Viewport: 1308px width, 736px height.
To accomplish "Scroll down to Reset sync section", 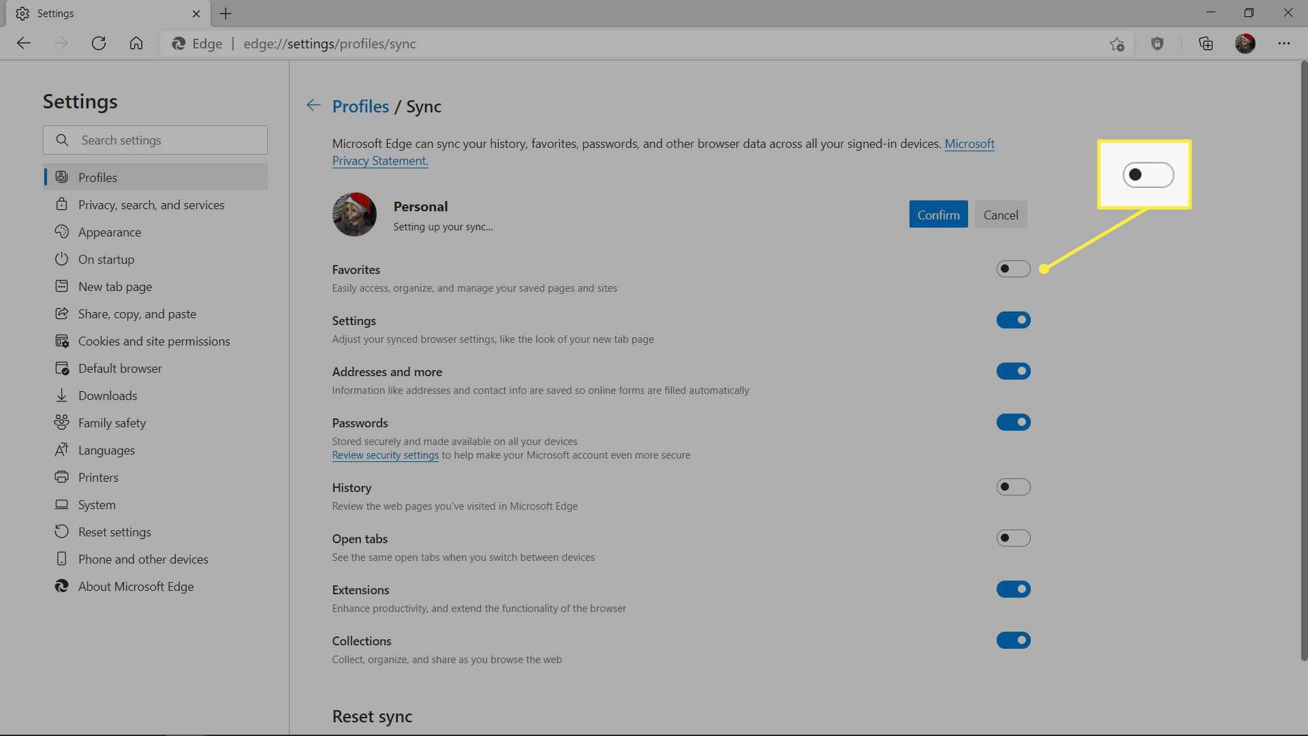I will pyautogui.click(x=372, y=716).
